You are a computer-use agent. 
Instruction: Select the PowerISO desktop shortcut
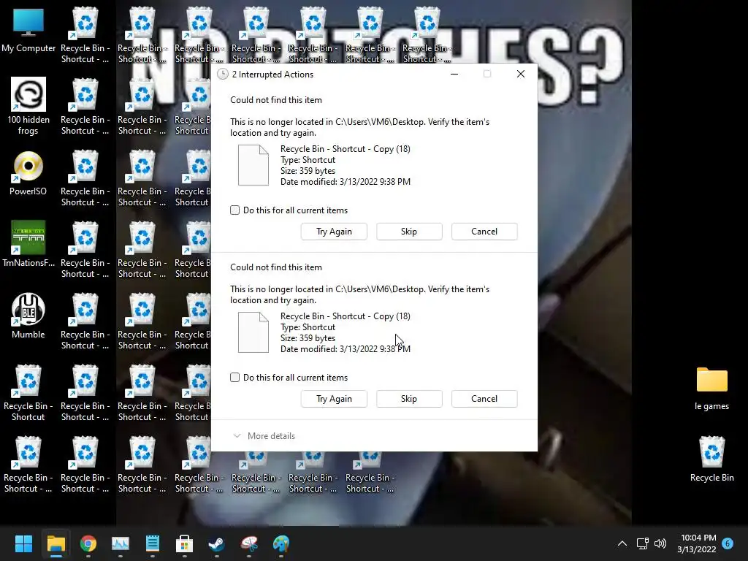(x=28, y=172)
